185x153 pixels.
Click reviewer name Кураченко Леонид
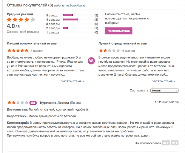point(55,103)
